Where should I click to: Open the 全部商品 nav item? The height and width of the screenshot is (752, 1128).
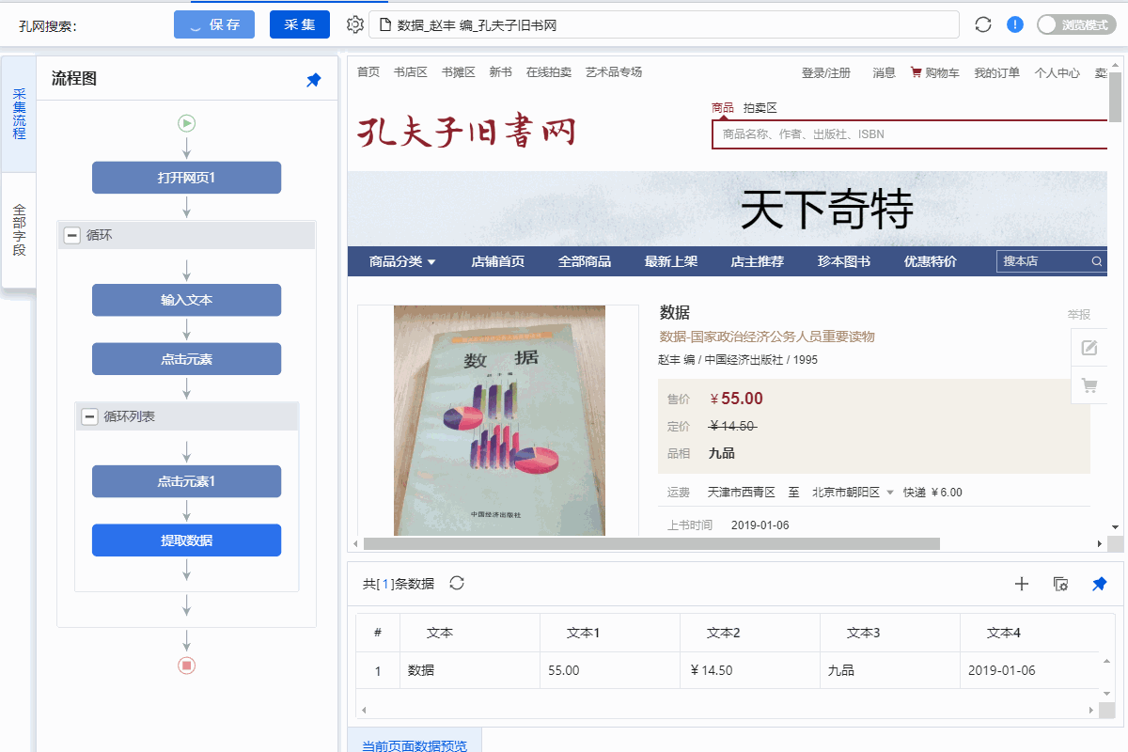pos(585,261)
